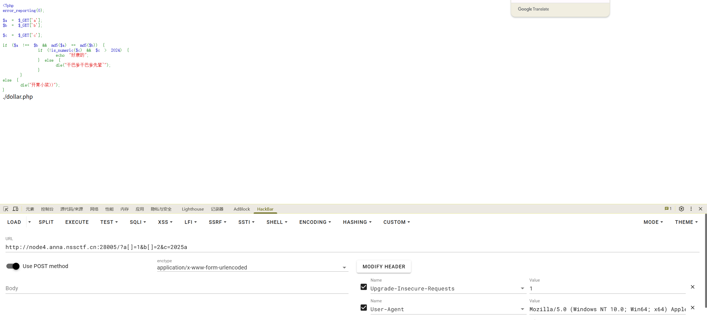Toggle device toolbar icon in DevTools
The height and width of the screenshot is (320, 707).
click(x=15, y=209)
